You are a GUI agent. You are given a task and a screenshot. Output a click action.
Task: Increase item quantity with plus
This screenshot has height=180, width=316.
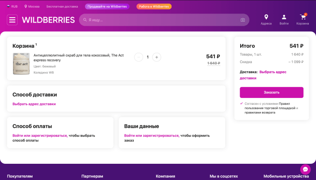click(157, 57)
